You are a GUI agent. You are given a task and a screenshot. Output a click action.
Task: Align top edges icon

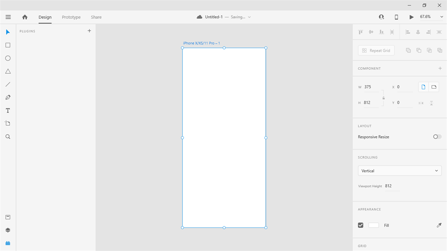tap(361, 32)
